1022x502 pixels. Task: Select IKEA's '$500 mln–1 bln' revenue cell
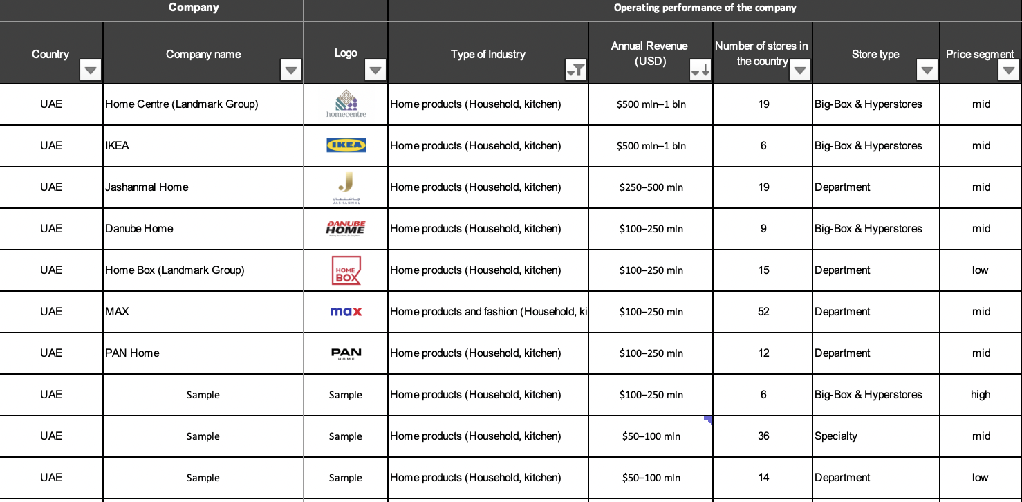pyautogui.click(x=651, y=146)
